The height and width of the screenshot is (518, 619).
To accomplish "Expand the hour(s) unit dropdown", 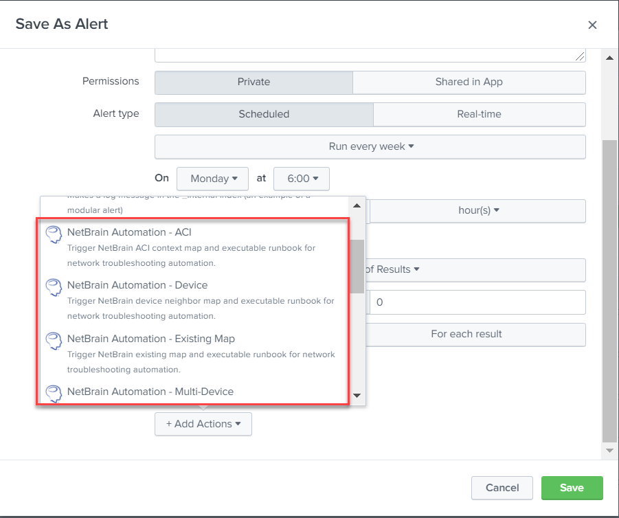I will pos(478,211).
